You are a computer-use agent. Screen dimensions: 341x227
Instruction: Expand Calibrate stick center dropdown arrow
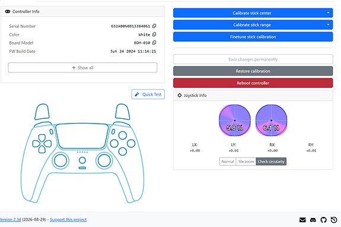(x=328, y=13)
